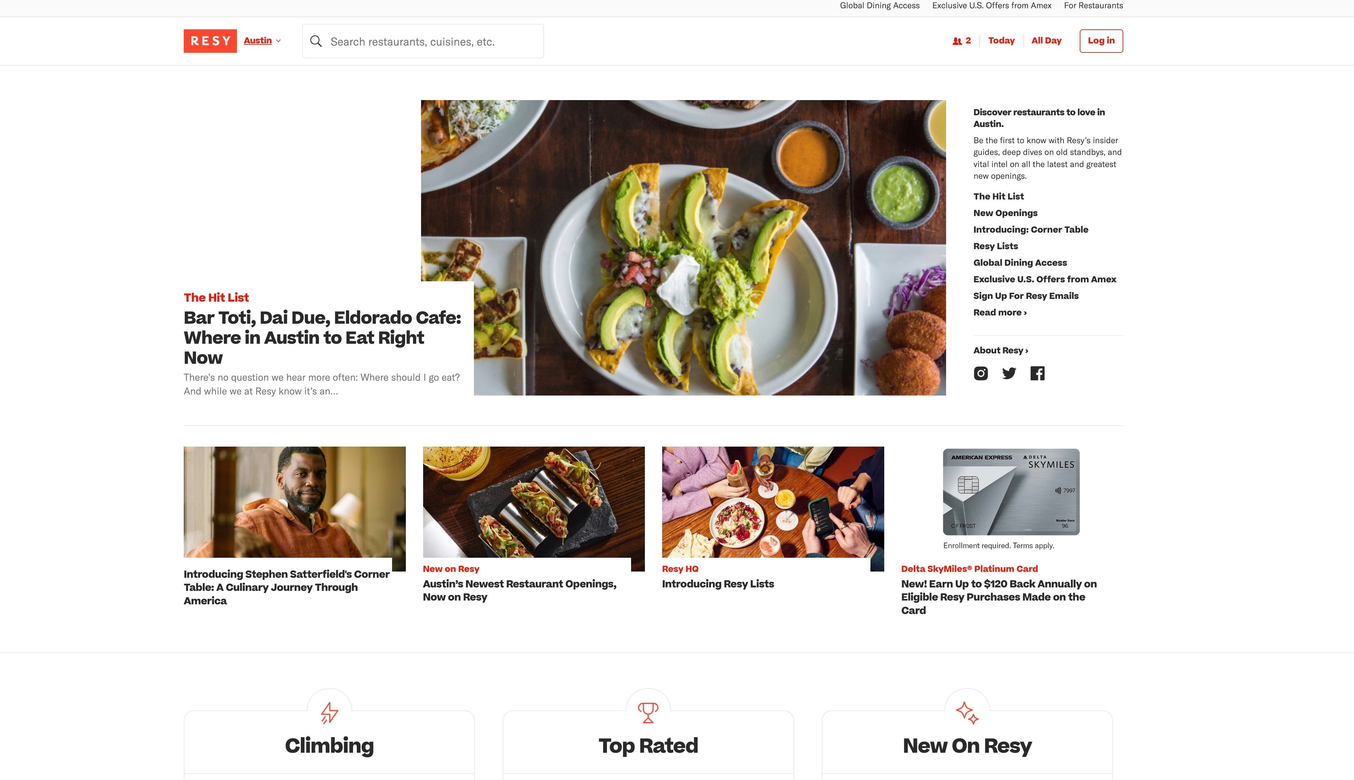Open the party size guests selector
The image size is (1354, 780).
coord(962,41)
